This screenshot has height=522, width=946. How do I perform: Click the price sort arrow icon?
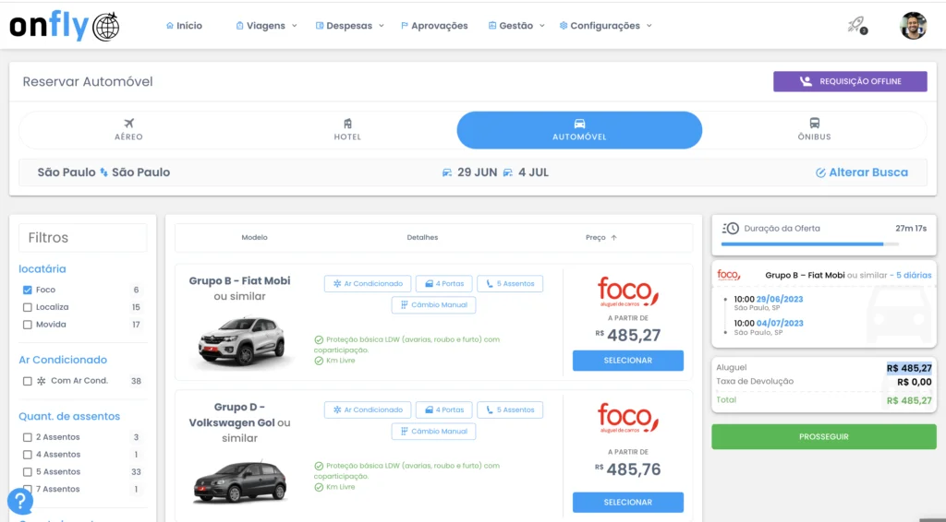(x=613, y=238)
